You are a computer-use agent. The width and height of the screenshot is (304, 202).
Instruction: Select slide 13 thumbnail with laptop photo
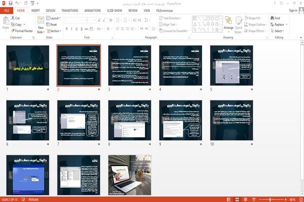pyautogui.click(x=130, y=175)
